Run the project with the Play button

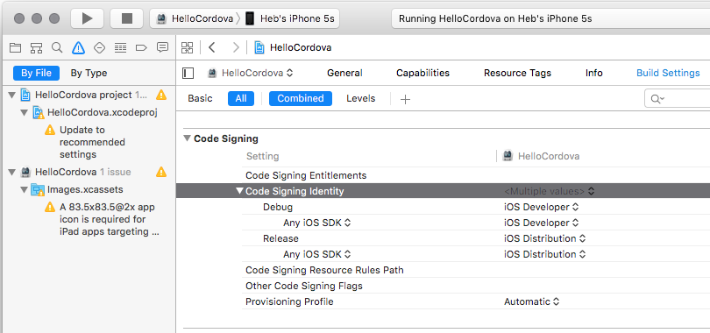[x=87, y=18]
